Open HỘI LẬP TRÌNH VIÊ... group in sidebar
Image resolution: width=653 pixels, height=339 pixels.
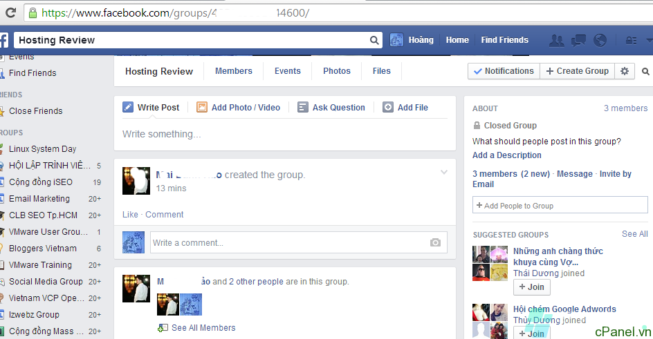pos(50,165)
